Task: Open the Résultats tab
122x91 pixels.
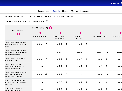Action: point(74,11)
